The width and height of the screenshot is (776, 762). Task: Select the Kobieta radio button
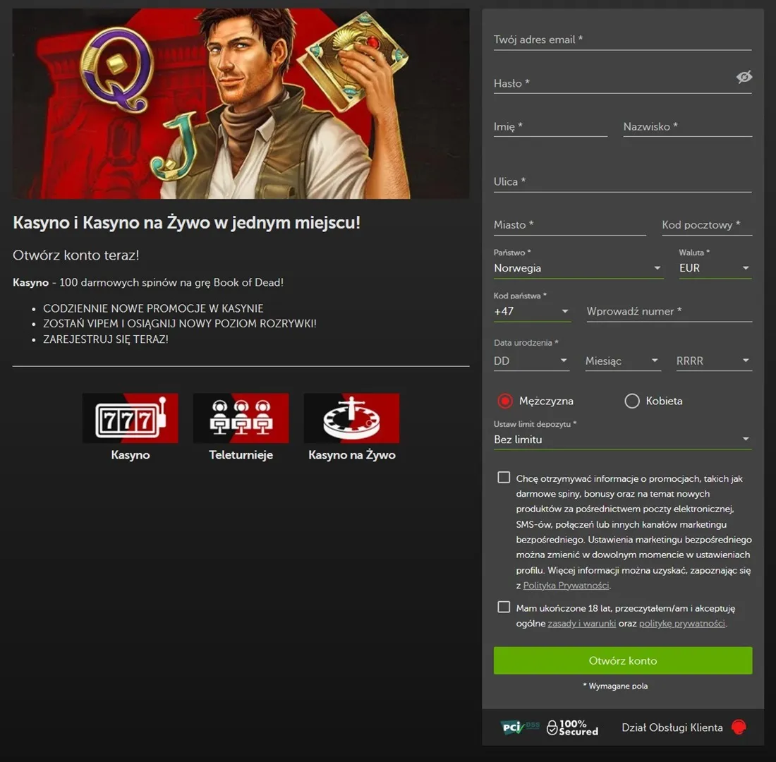(632, 401)
